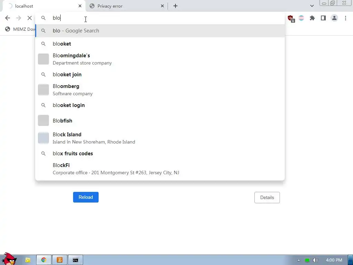Image resolution: width=353 pixels, height=265 pixels.
Task: Open the Angry Birds start button
Action: 9,259
